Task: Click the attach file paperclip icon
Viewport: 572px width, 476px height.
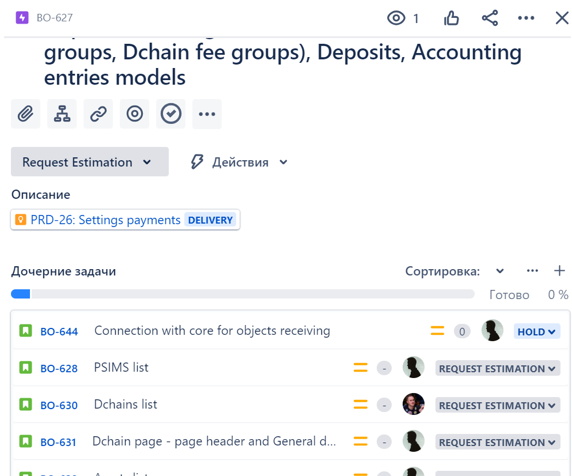Action: tap(25, 114)
